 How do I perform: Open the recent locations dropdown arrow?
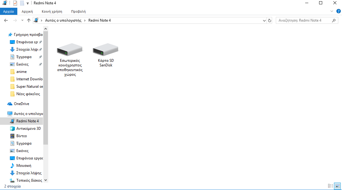point(22,20)
